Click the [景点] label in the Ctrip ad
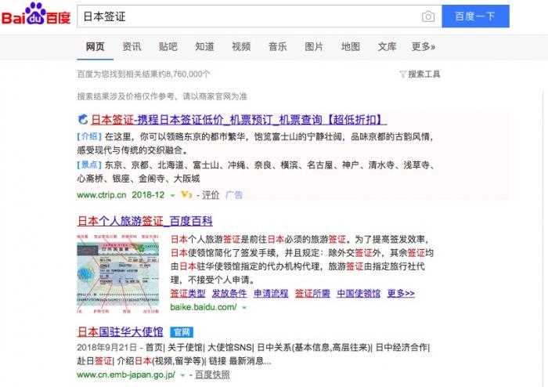The image size is (548, 387). tap(89, 165)
